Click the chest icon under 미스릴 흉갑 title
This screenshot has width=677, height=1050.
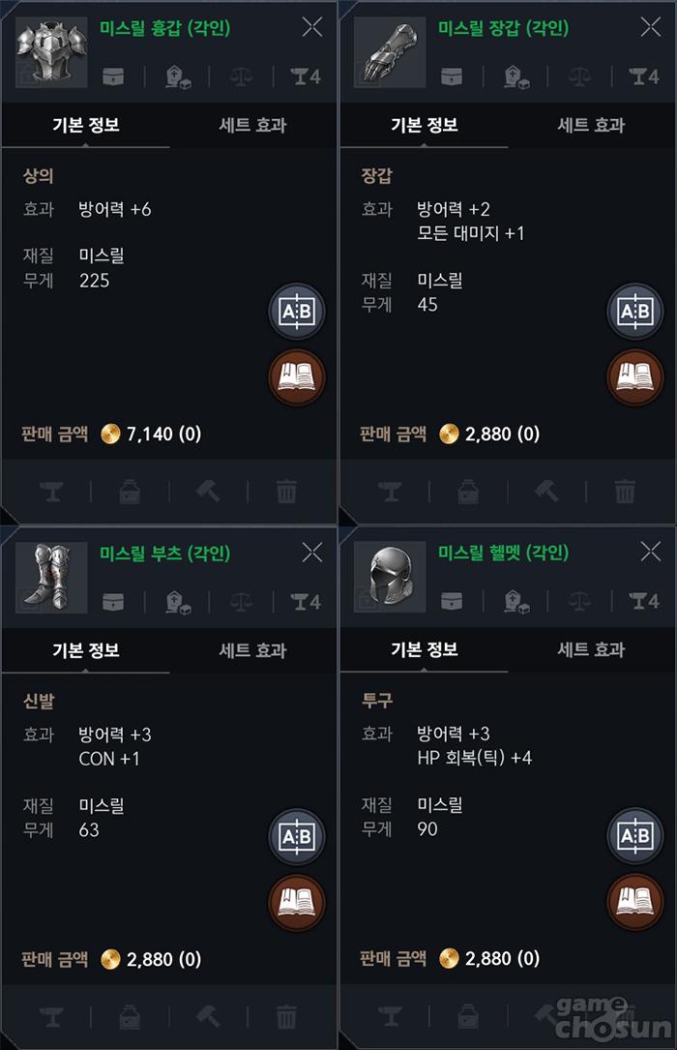(x=113, y=75)
